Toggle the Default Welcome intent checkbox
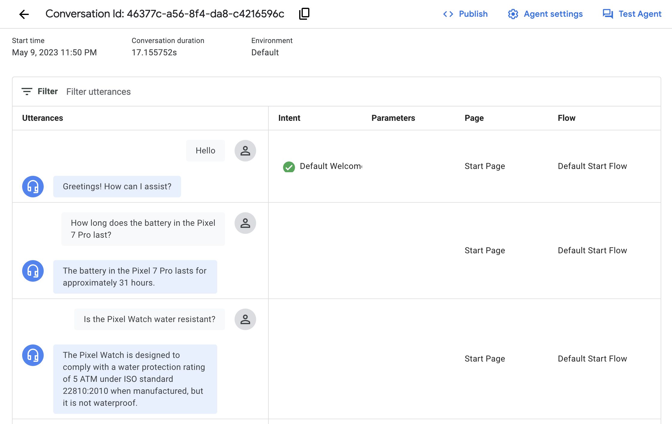 (x=289, y=166)
